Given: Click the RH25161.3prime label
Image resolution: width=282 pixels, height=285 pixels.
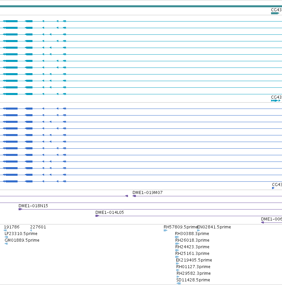Looking at the screenshot, I should pyautogui.click(x=192, y=253).
